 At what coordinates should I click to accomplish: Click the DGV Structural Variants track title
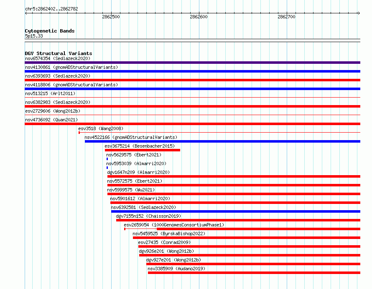pyautogui.click(x=59, y=53)
